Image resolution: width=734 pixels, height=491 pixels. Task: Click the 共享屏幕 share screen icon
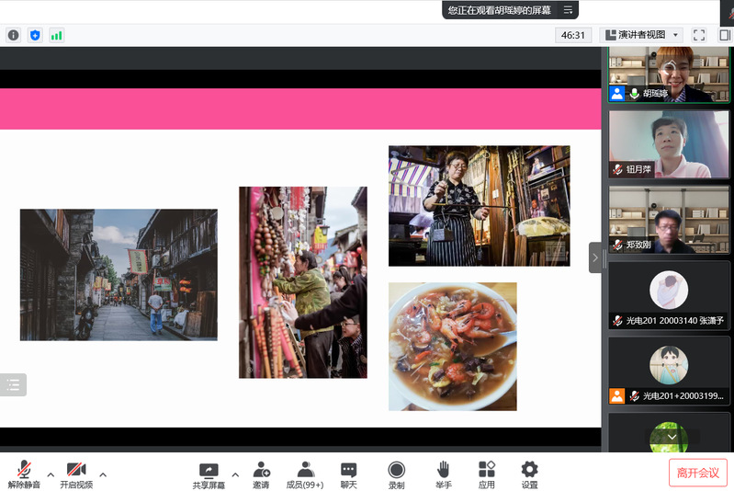[209, 474]
